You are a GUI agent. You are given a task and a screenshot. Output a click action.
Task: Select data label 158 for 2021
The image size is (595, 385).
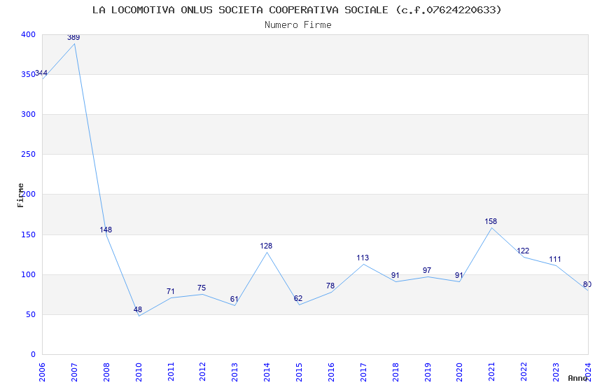[x=491, y=221]
